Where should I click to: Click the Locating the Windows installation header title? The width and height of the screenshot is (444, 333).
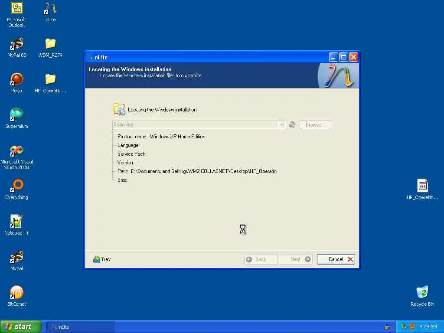[130, 69]
